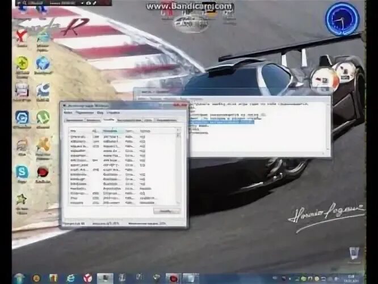The height and width of the screenshot is (284, 378).
Task: Sort services by the PID column header
Action: (96, 131)
